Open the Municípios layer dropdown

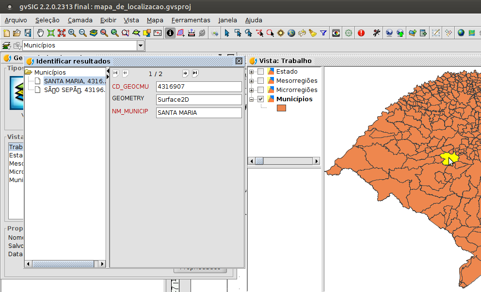coord(141,46)
